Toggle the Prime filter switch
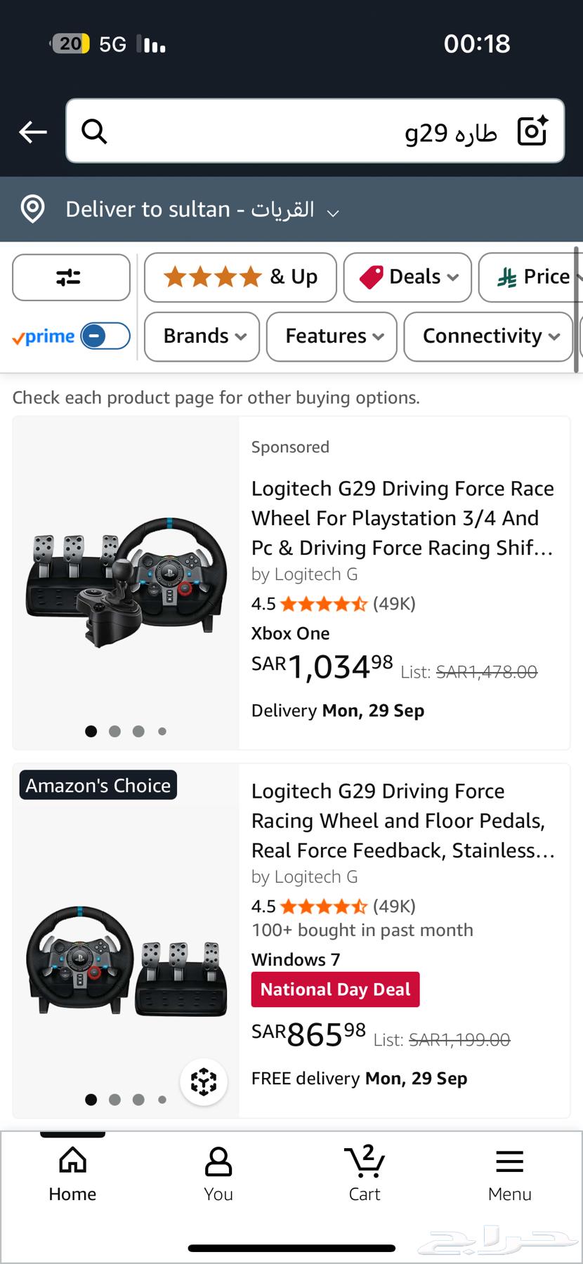 coord(105,336)
